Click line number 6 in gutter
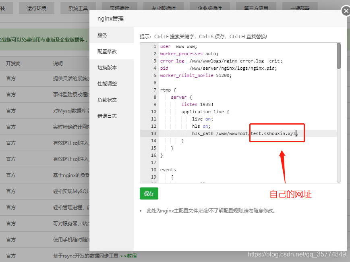This screenshot has height=262, width=350. 155,83
